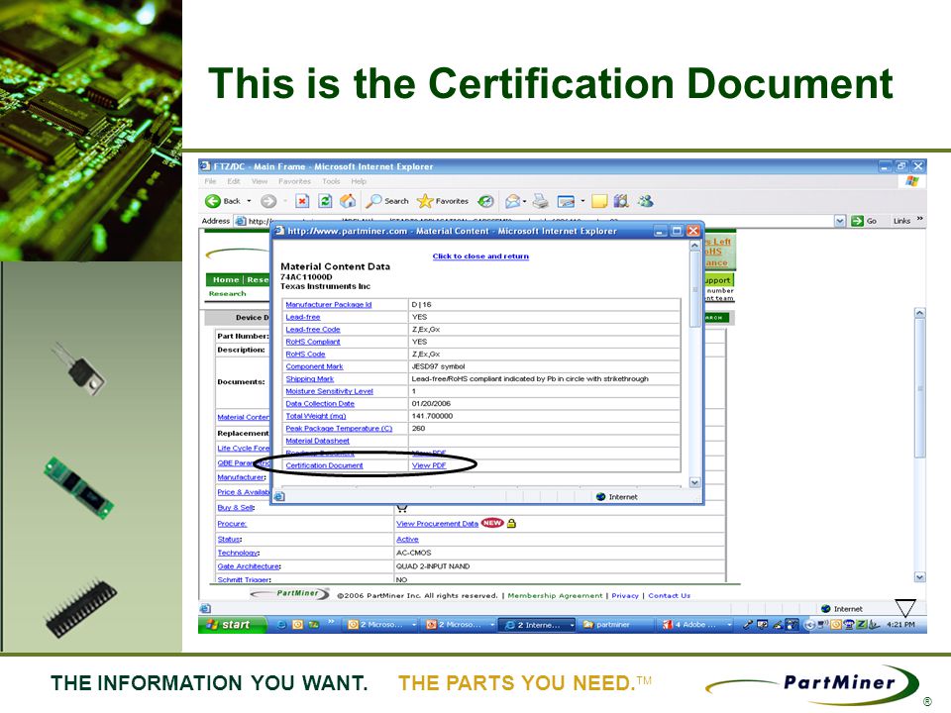Click the Stop loading icon
The height and width of the screenshot is (713, 951).
coord(302,201)
